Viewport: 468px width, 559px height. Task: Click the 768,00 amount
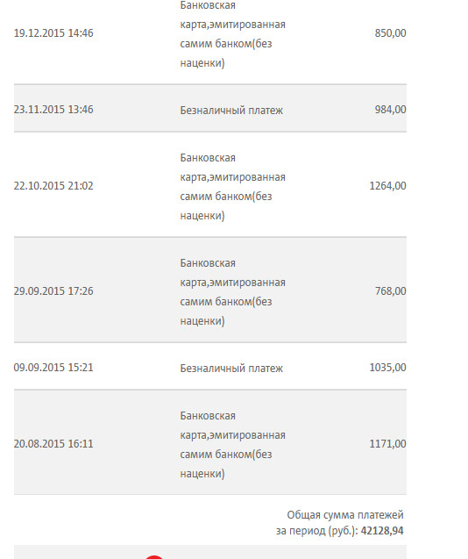coord(390,291)
